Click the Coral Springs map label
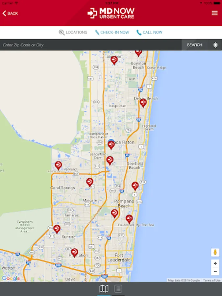Viewport: 222px width, 296px height. (x=63, y=188)
